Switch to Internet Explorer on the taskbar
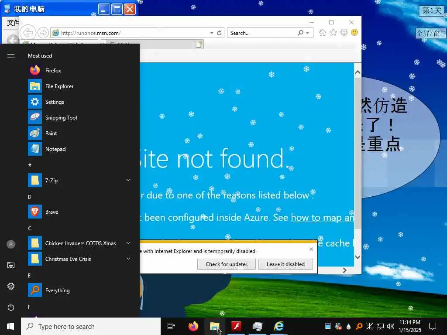 [279, 326]
